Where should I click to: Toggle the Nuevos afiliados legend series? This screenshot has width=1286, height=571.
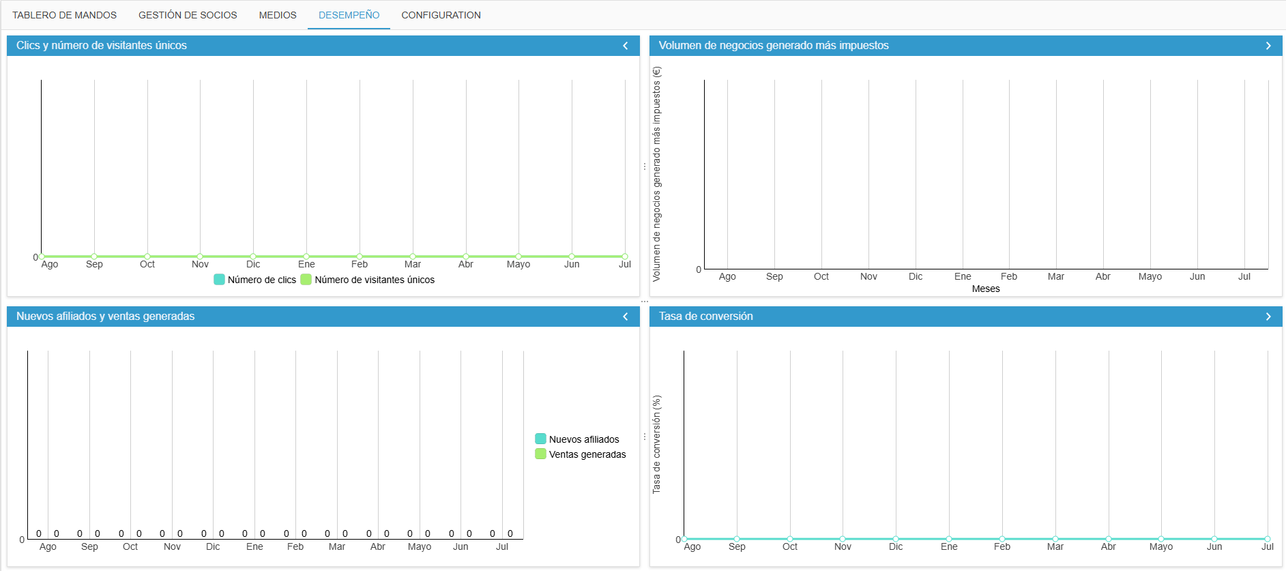click(x=577, y=439)
